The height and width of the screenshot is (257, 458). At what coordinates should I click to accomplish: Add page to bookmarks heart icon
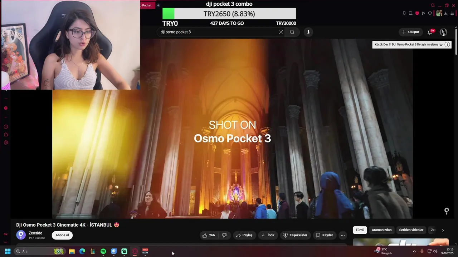430,13
